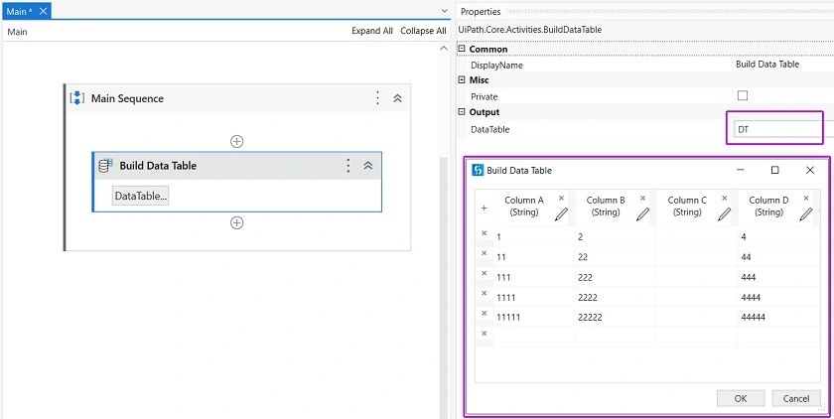Image resolution: width=834 pixels, height=419 pixels.
Task: Select the Column A (String) header
Action: point(524,207)
